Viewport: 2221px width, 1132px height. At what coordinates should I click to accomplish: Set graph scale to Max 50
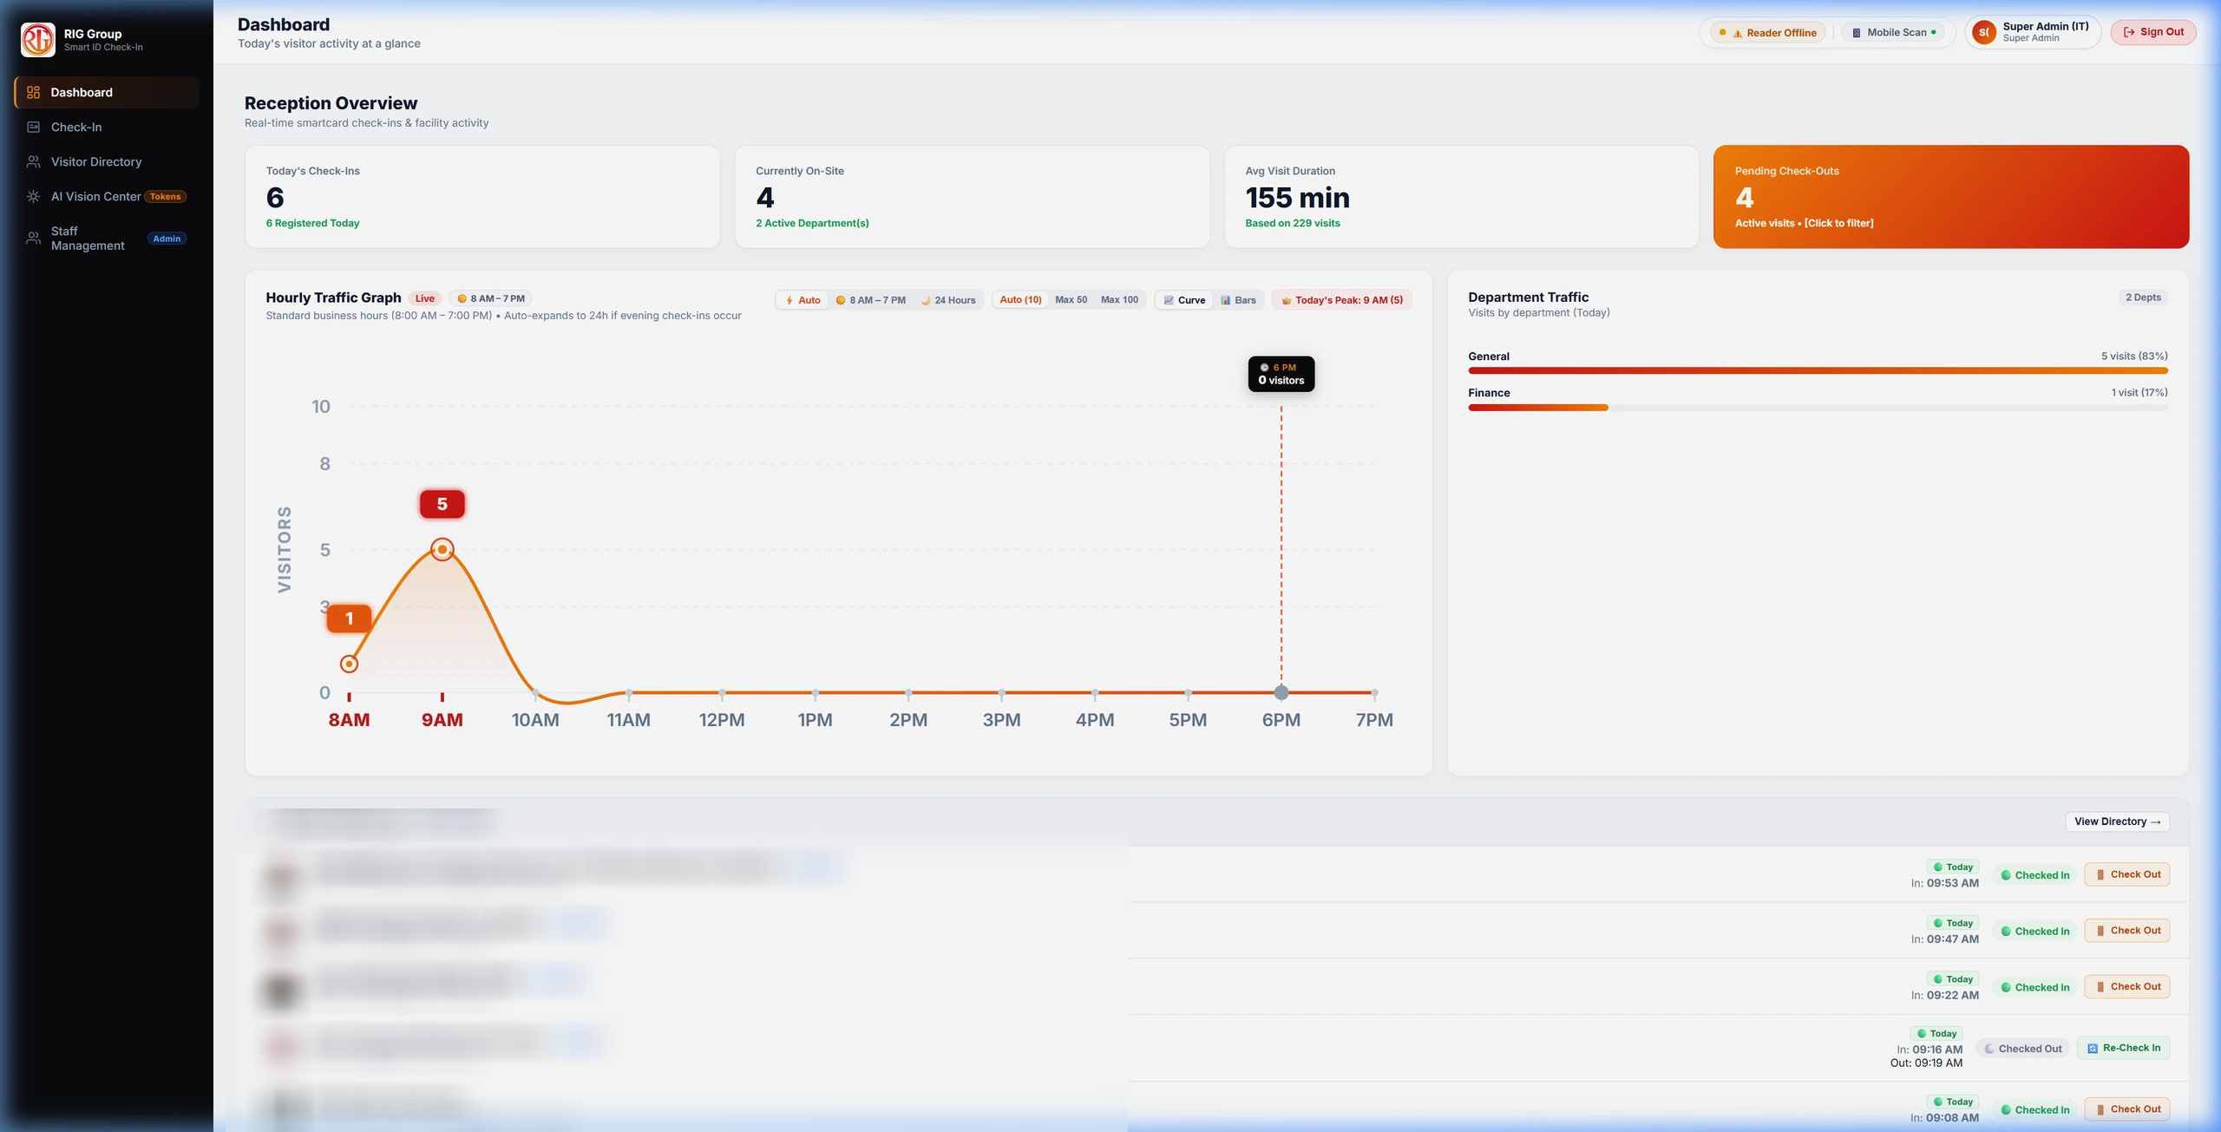(1071, 300)
